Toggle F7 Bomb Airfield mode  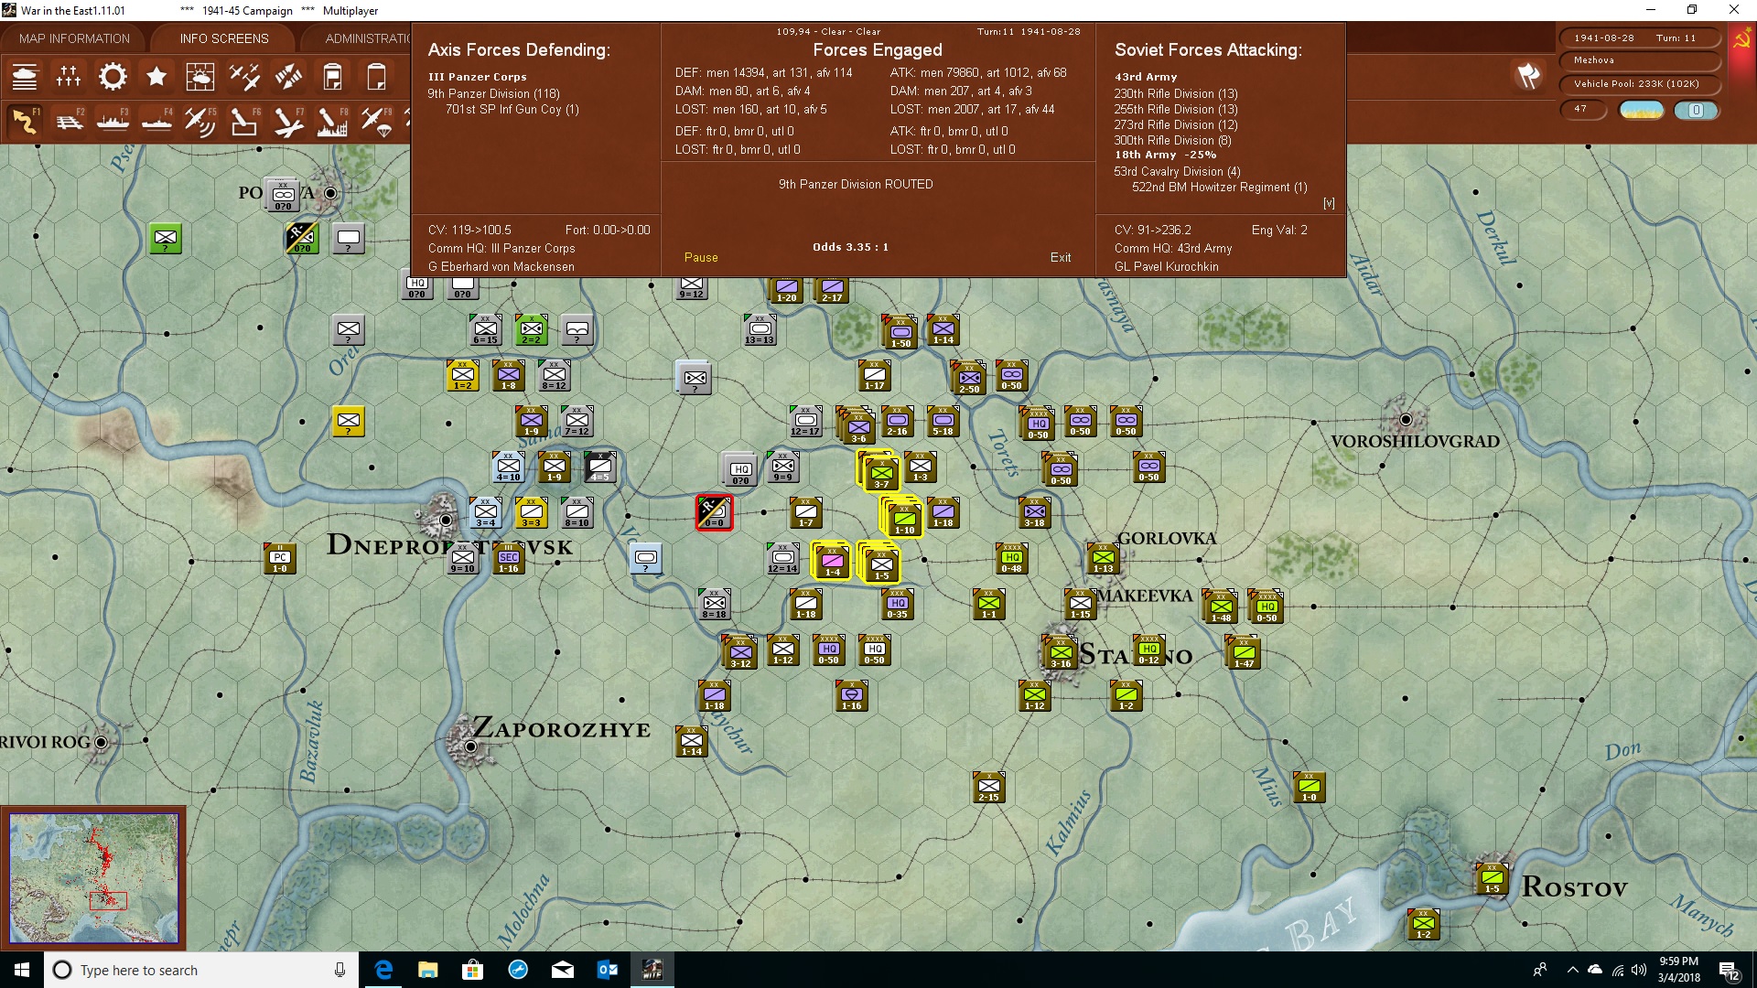tap(288, 121)
